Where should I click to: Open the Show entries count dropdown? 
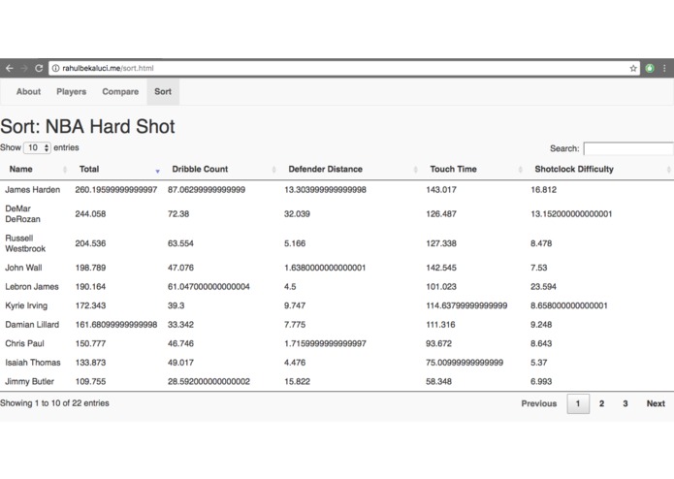(37, 147)
